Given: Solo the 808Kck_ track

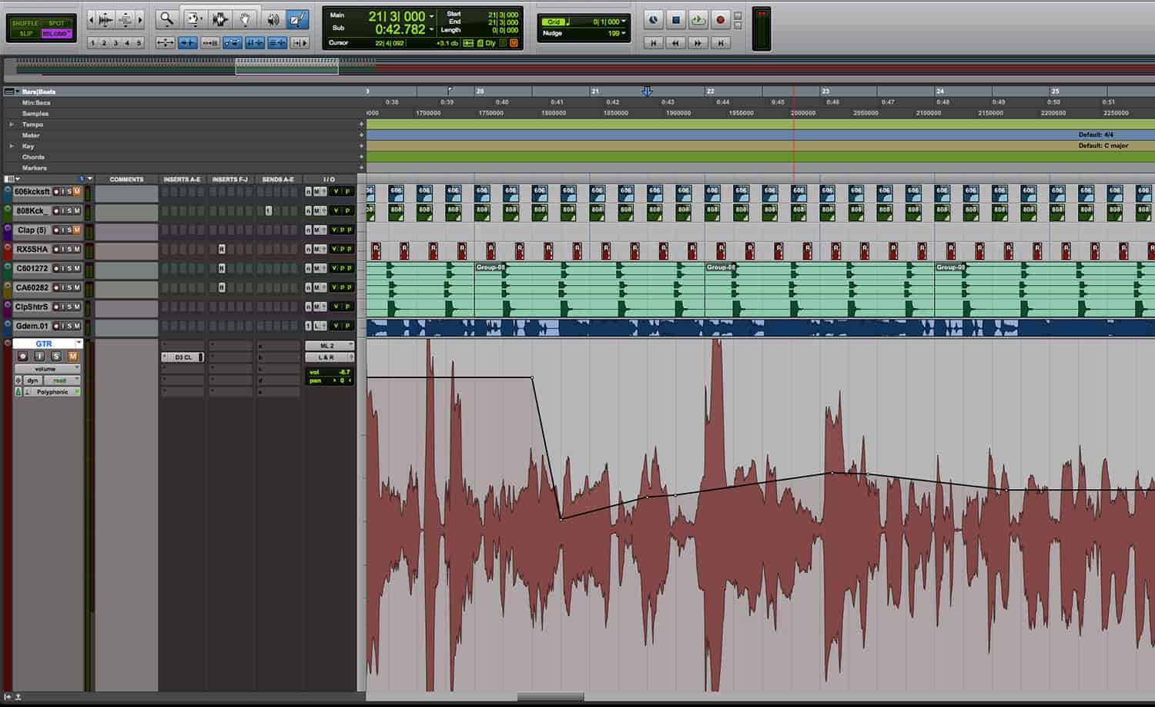Looking at the screenshot, I should pos(69,211).
